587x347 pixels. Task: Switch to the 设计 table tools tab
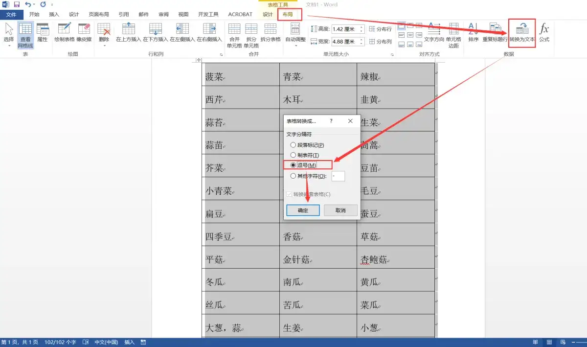pos(268,14)
